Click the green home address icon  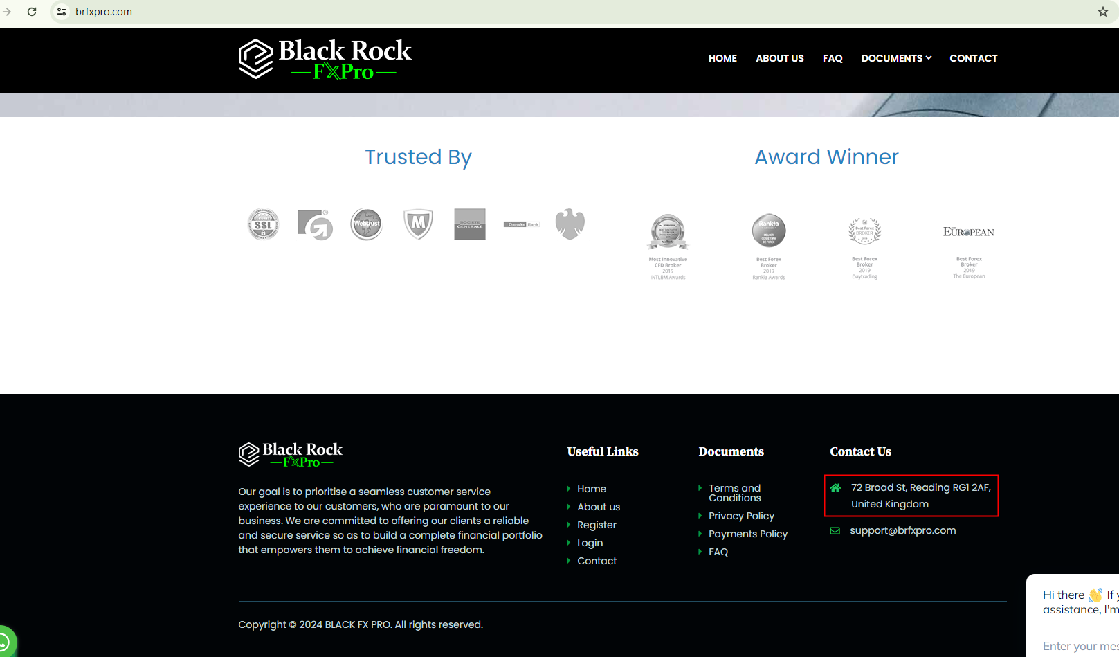pyautogui.click(x=836, y=488)
